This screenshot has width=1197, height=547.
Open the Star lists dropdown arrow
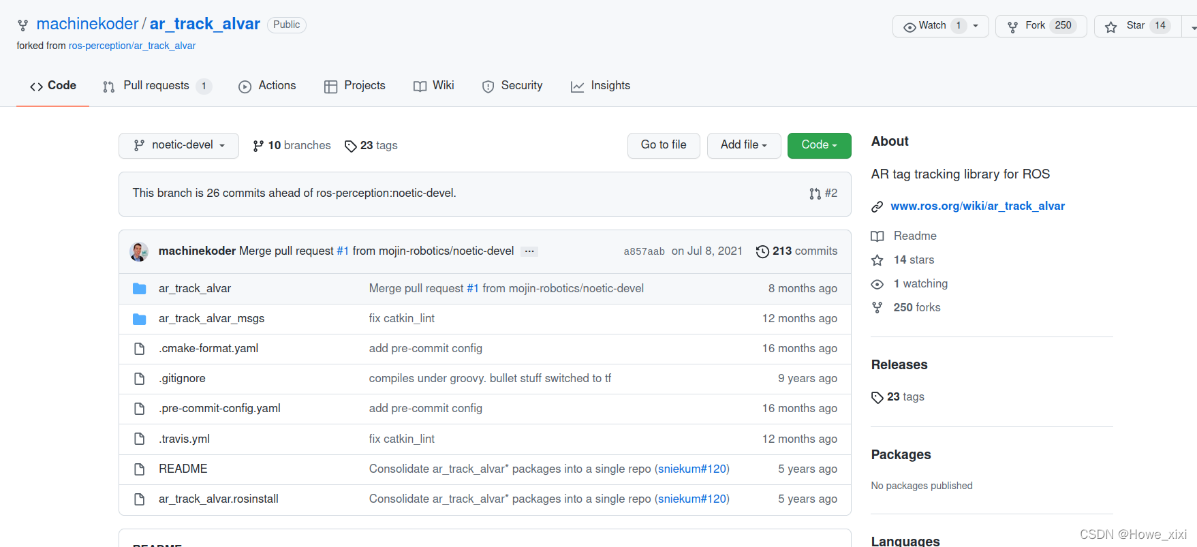click(1191, 27)
